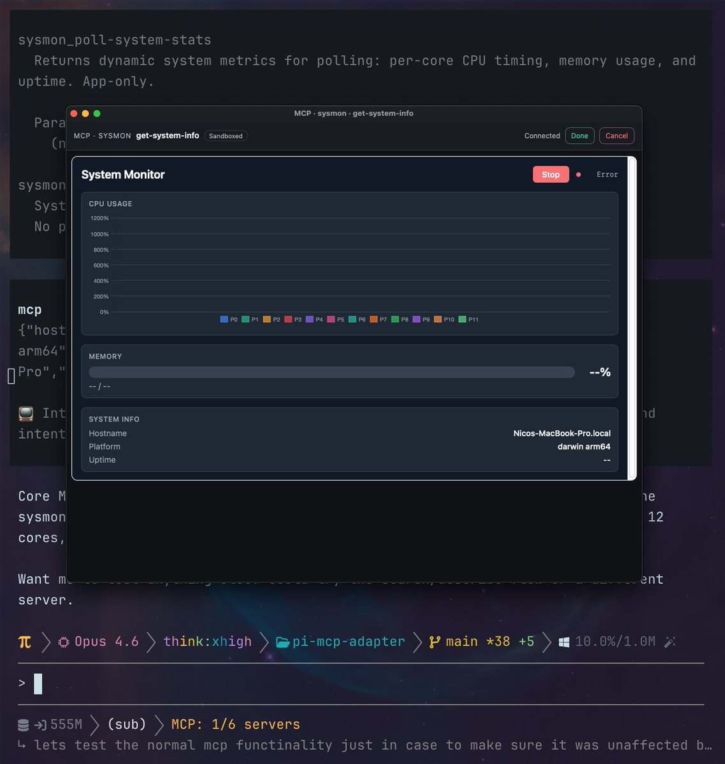
Task: Click the green Done button
Action: pyautogui.click(x=580, y=136)
